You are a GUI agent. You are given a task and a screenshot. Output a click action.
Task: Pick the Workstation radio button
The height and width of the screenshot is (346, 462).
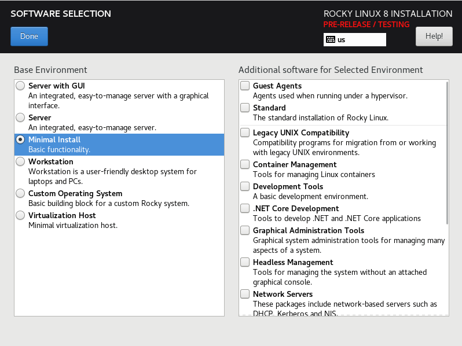click(x=20, y=161)
